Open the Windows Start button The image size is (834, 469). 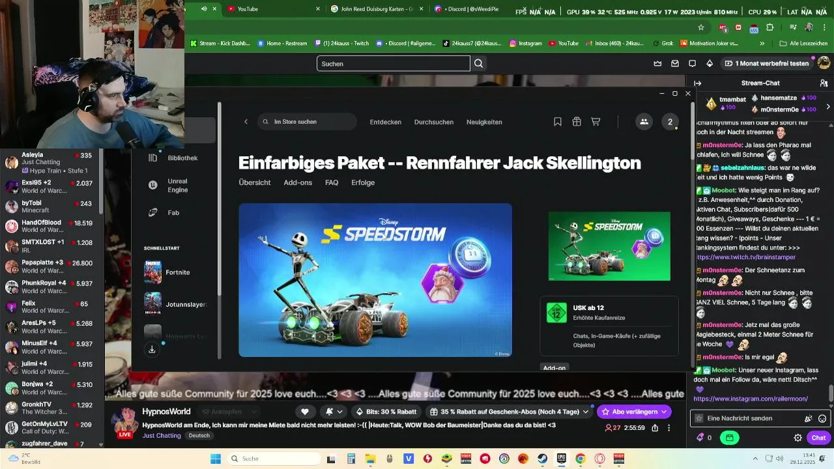tap(216, 459)
